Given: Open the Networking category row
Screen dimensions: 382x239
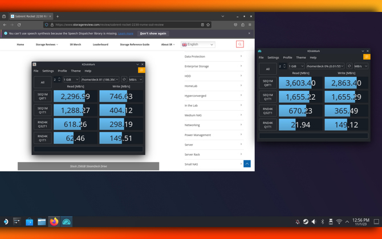Looking at the screenshot, I should tap(213, 125).
